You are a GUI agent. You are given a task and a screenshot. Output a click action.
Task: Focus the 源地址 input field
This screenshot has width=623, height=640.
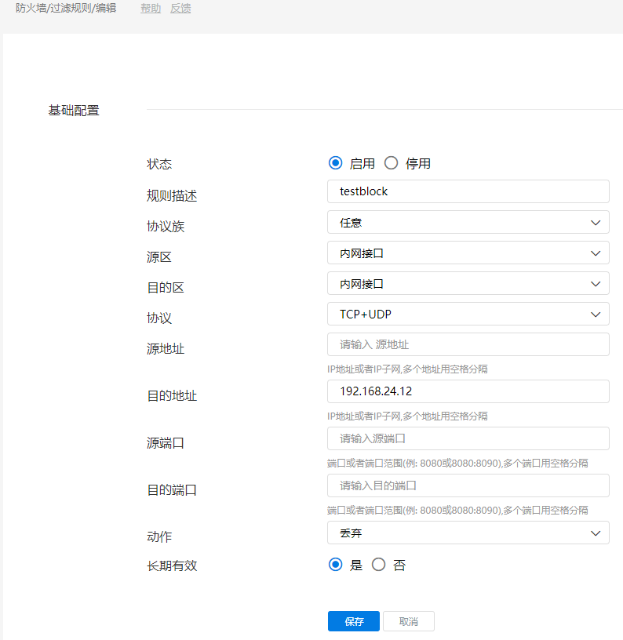pos(468,344)
